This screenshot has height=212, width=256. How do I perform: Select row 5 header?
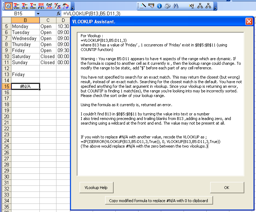[6, 26]
